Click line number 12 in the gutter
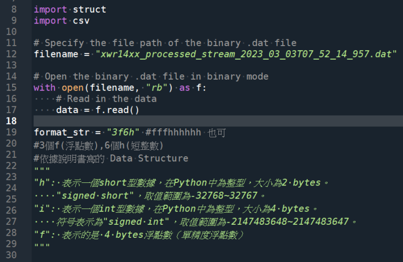The image size is (403, 262). tap(12, 54)
